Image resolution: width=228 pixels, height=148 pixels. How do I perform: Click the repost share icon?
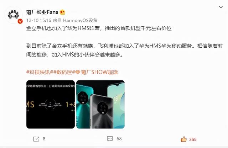click(36, 139)
